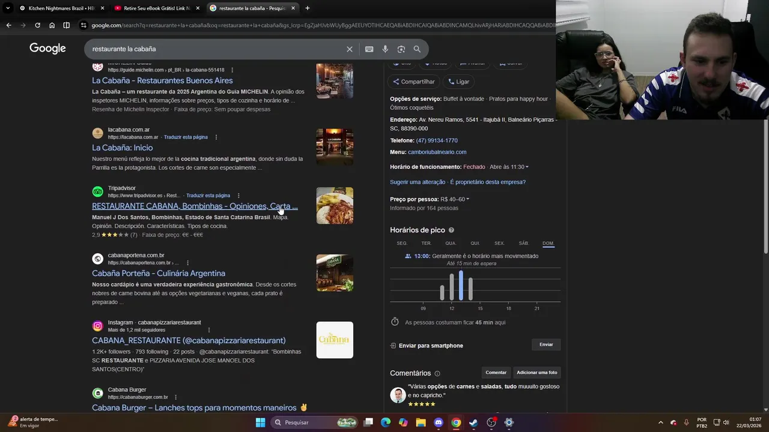This screenshot has width=769, height=432.
Task: Toggle the browser side panel icon
Action: coord(66,25)
